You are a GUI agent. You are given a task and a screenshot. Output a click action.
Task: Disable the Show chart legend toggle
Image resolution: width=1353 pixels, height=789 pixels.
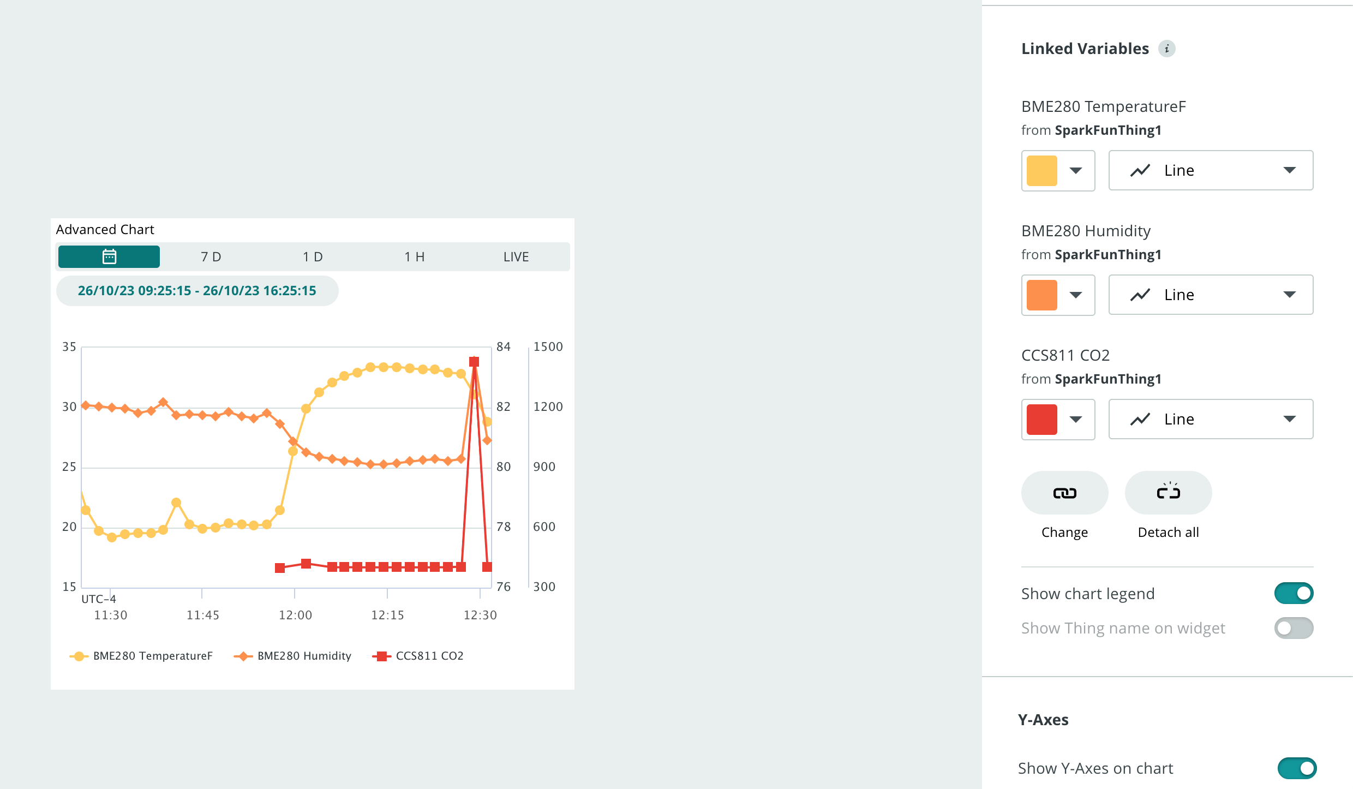point(1294,593)
